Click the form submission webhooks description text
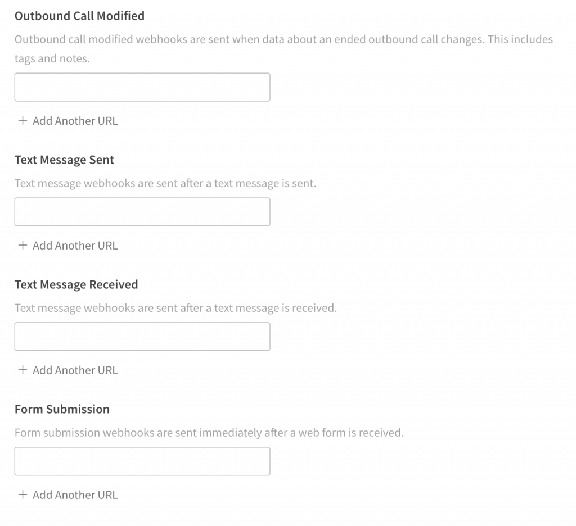The width and height of the screenshot is (576, 526). click(209, 433)
